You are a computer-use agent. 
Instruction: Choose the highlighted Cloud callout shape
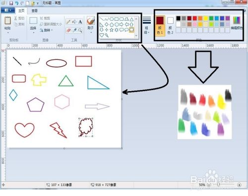pos(131,30)
